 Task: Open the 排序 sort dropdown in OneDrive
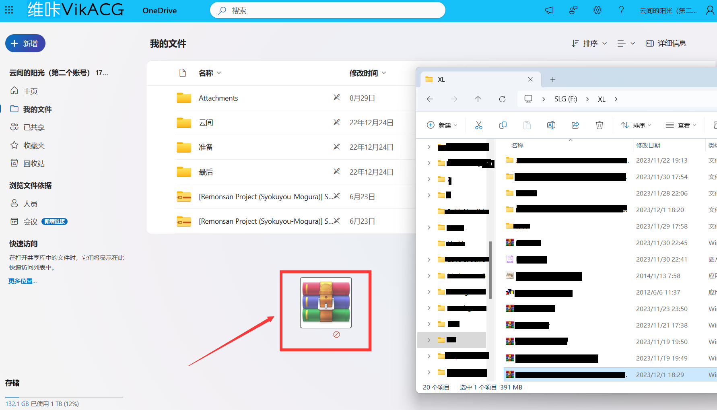point(589,43)
